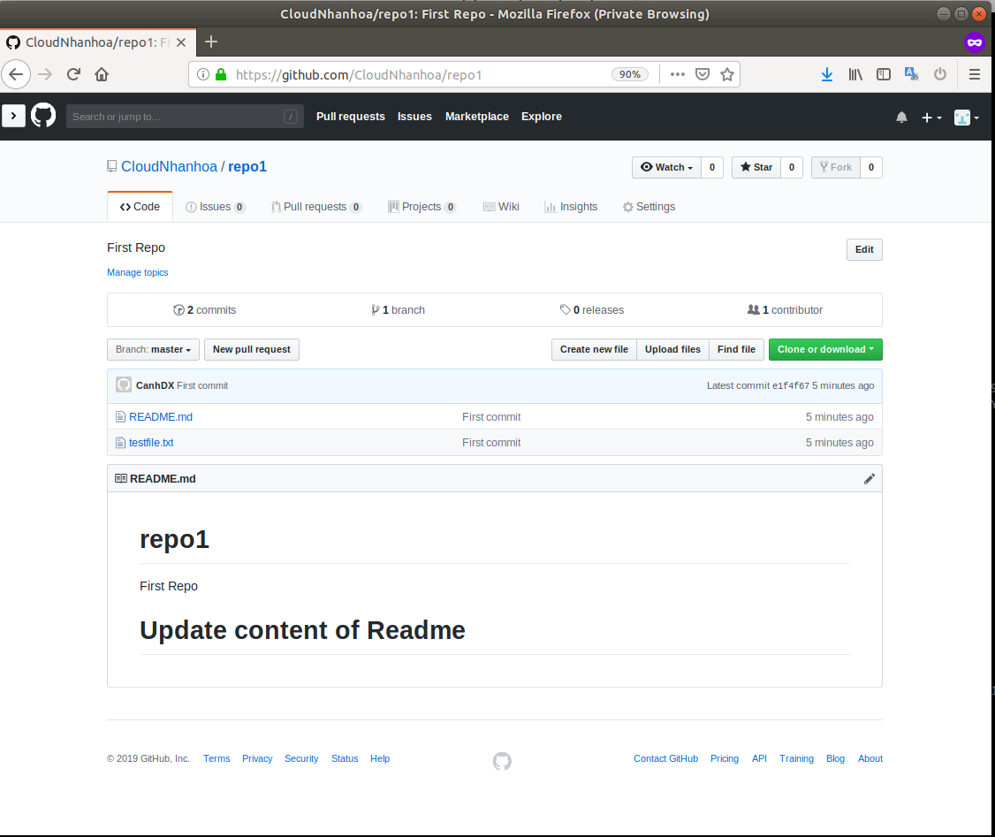Viewport: 995px width, 837px height.
Task: Reset the 90% zoom level badge
Action: (629, 74)
